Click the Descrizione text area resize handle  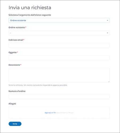109,82
